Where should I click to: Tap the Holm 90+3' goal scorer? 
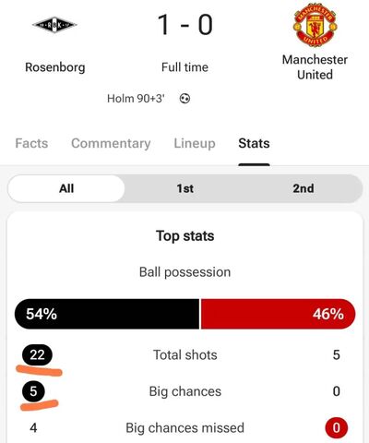coord(136,99)
